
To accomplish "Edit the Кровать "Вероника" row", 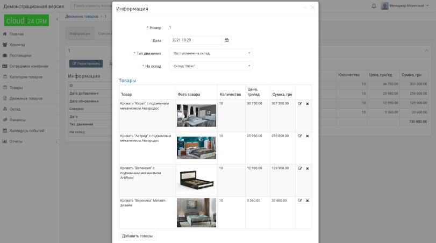I will (300, 201).
